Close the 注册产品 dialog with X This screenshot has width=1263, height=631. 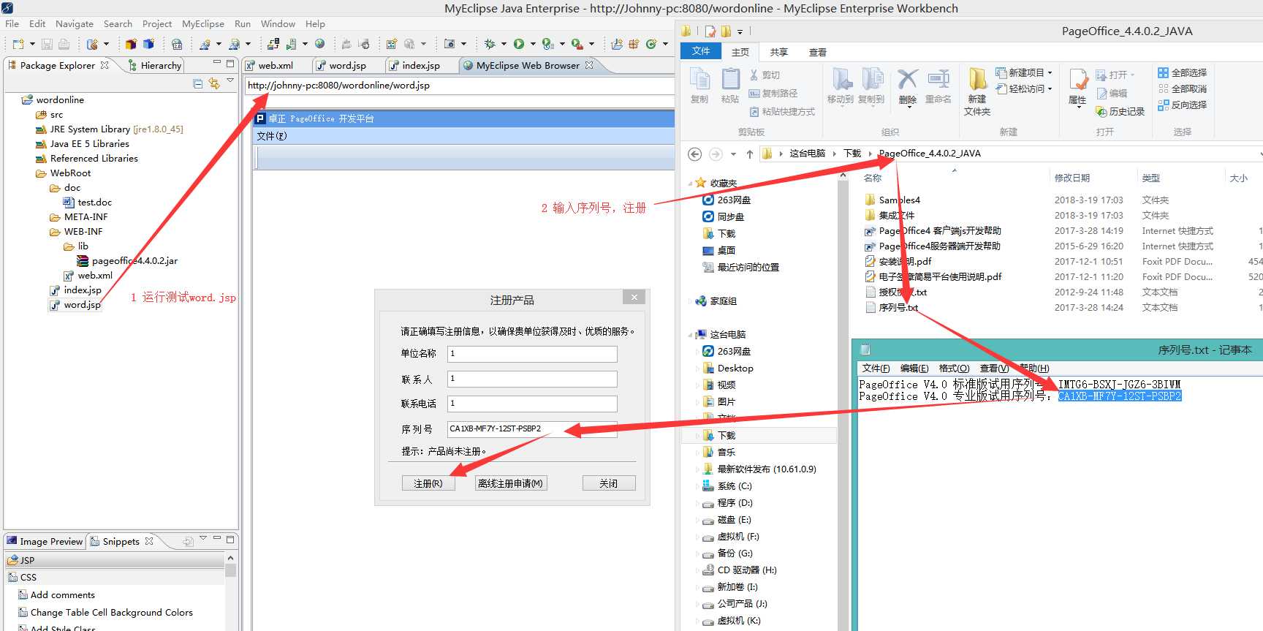634,297
